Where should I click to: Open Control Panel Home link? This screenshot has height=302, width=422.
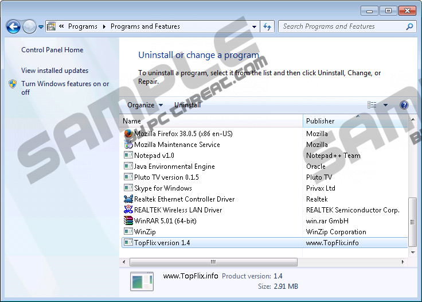click(x=52, y=50)
